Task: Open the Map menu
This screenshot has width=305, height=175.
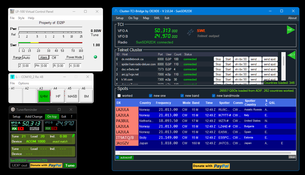Action: (x=146, y=18)
